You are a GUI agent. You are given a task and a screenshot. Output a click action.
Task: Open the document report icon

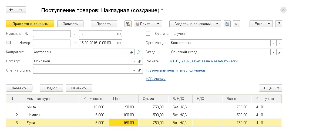(227, 24)
